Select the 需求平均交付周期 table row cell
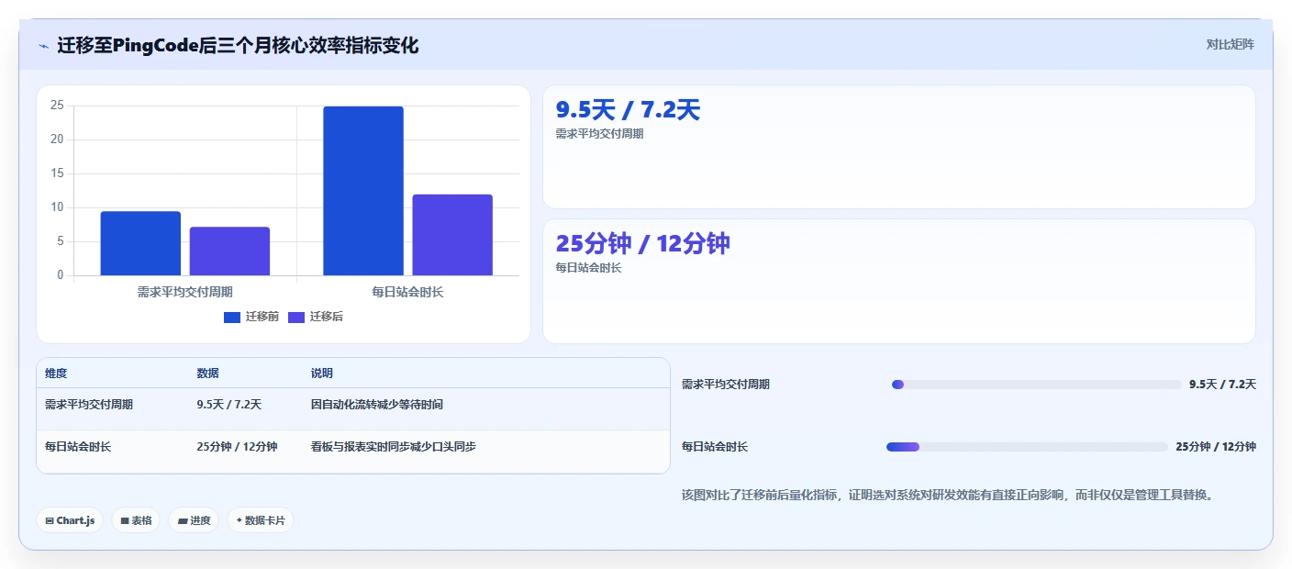The width and height of the screenshot is (1292, 569). click(89, 405)
